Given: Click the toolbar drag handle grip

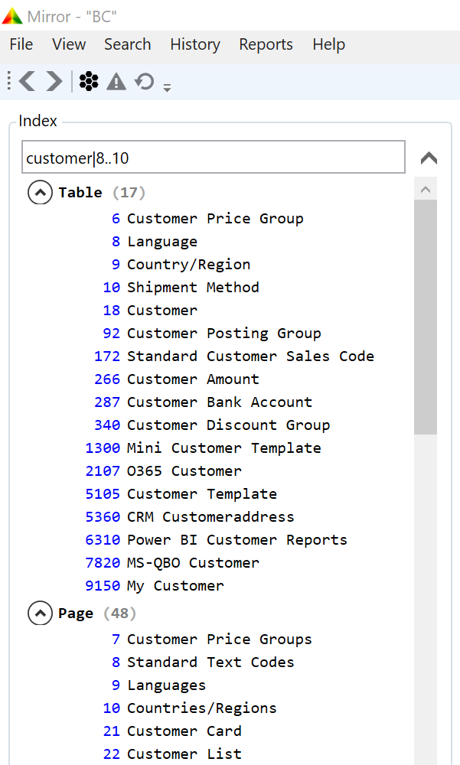Looking at the screenshot, I should pyautogui.click(x=8, y=80).
